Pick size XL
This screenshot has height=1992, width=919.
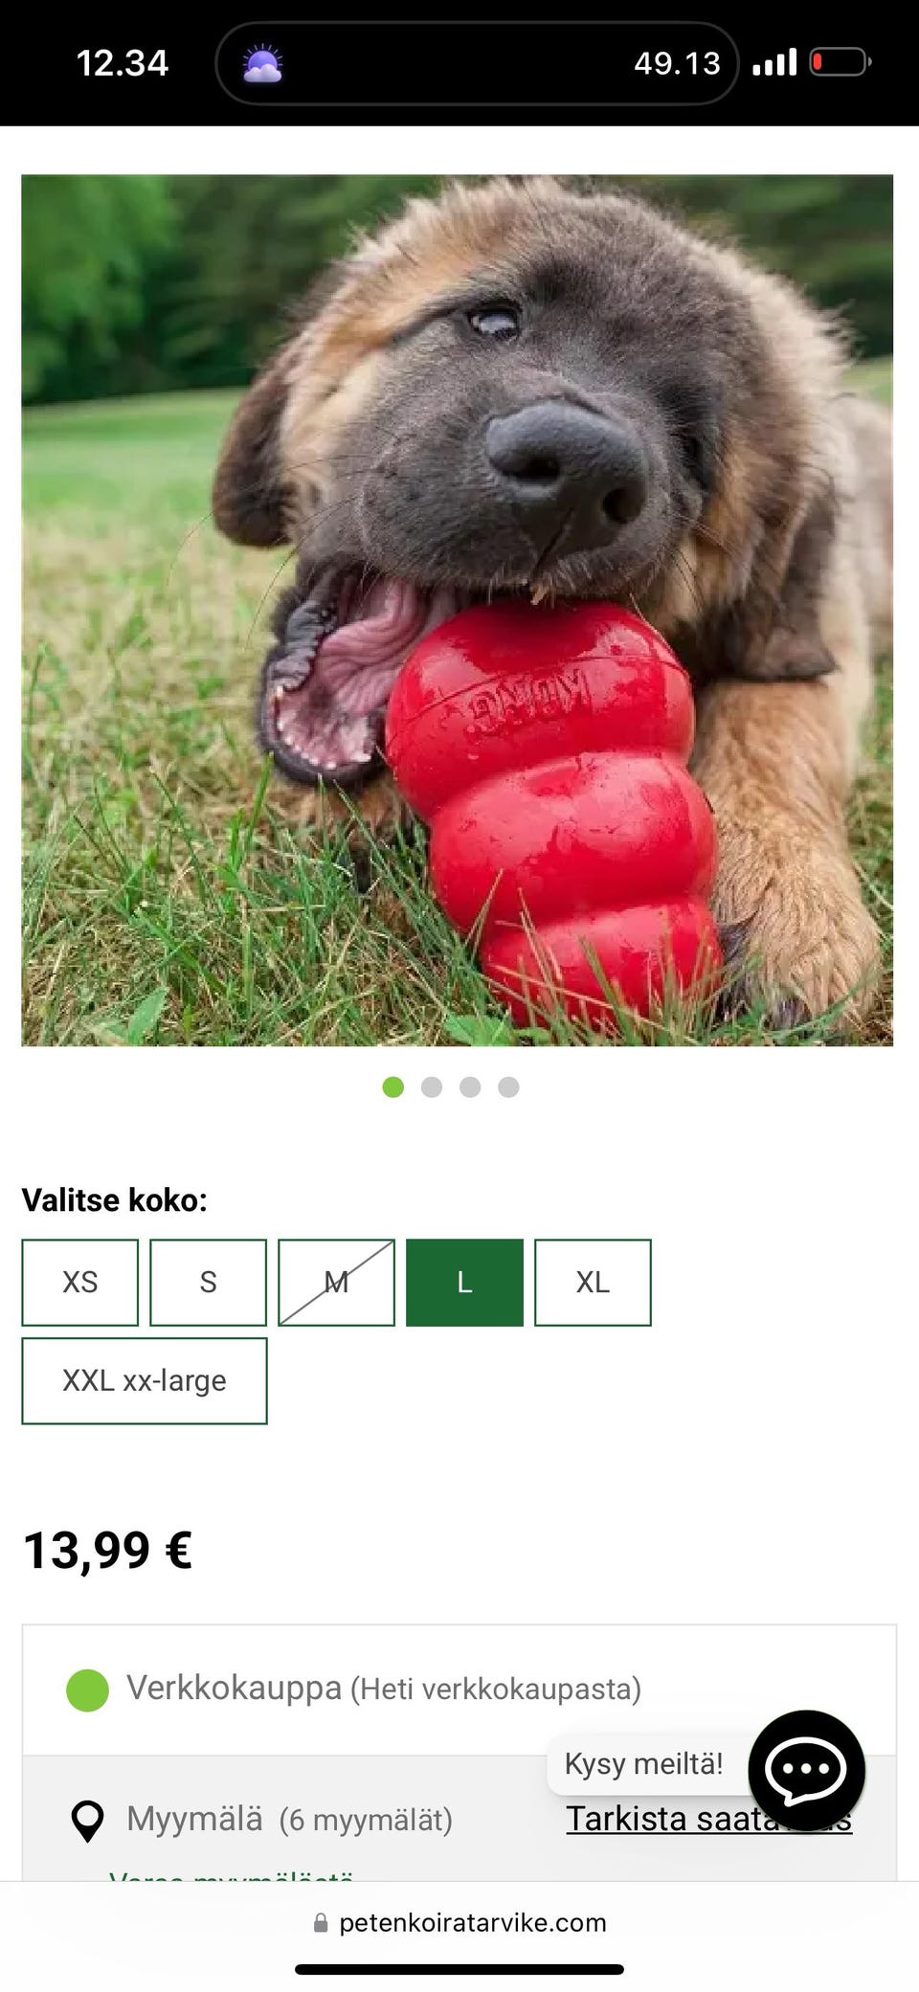(x=593, y=1283)
